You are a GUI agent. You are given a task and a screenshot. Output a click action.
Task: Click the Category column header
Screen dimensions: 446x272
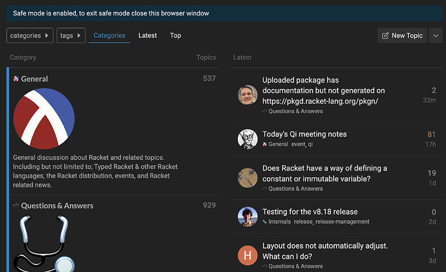point(23,58)
